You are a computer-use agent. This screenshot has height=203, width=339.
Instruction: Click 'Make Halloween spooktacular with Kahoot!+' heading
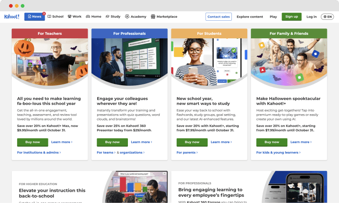pos(288,101)
